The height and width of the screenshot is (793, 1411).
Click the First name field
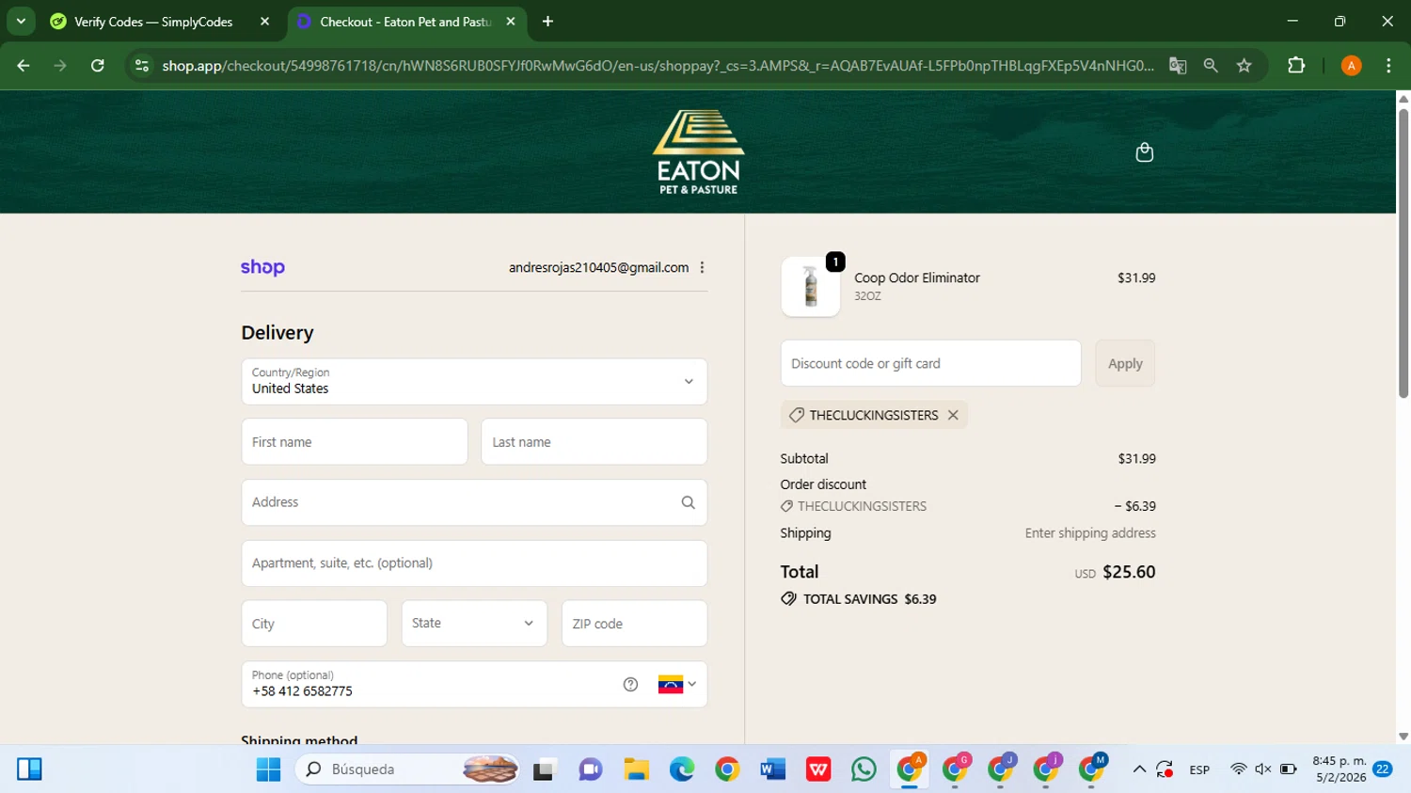(355, 442)
